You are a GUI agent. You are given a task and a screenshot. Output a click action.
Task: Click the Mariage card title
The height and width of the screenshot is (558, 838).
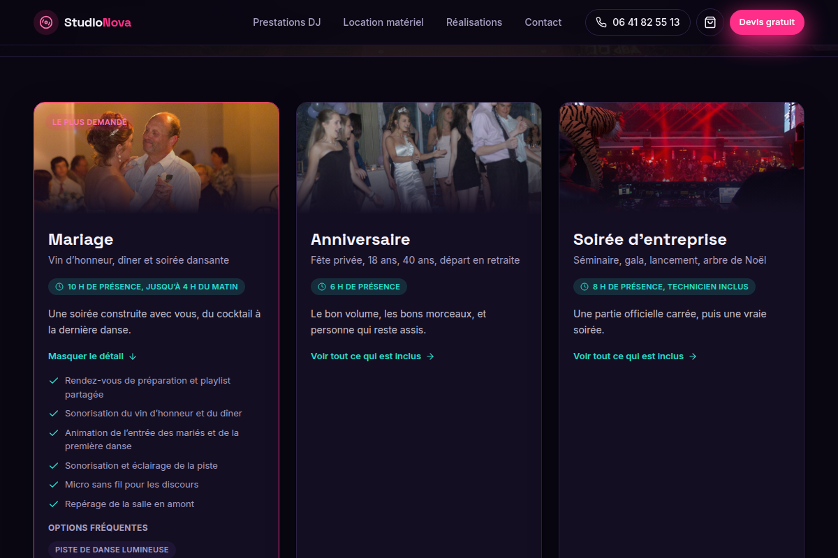(81, 239)
